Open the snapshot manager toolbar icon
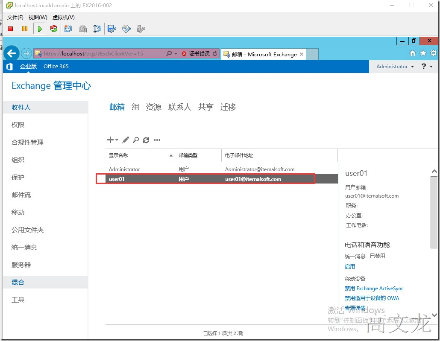This screenshot has height=341, width=440. point(97,29)
